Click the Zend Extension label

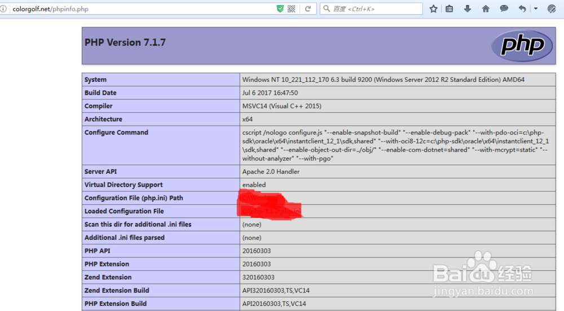tap(108, 277)
